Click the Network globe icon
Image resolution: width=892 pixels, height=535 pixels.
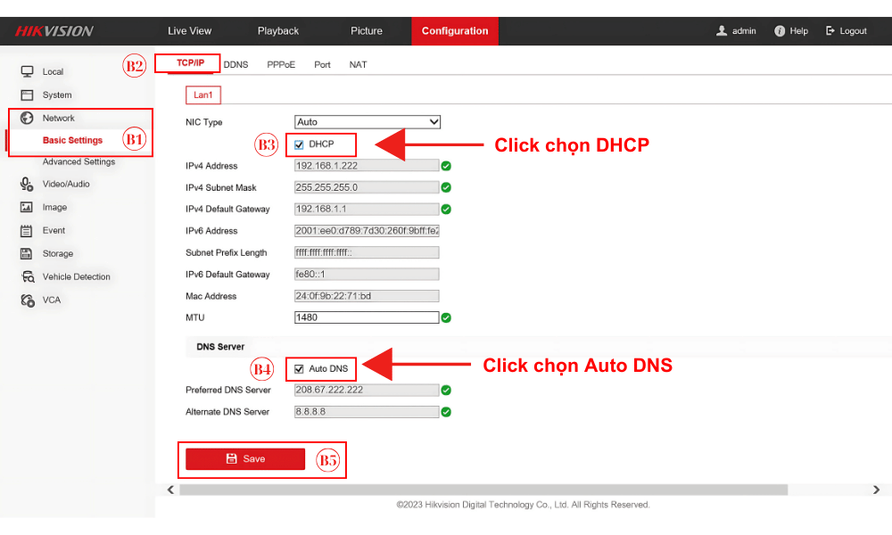[27, 118]
